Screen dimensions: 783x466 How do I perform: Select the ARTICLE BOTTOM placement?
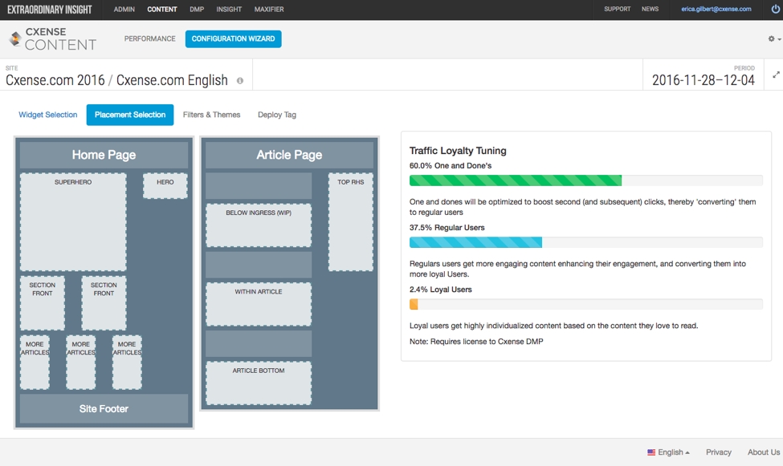pyautogui.click(x=259, y=383)
